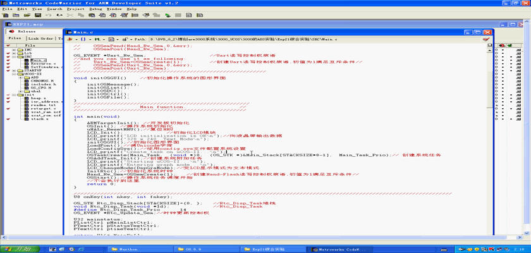The width and height of the screenshot is (531, 253).
Task: Select readme.txt in project tree
Action: (43, 105)
